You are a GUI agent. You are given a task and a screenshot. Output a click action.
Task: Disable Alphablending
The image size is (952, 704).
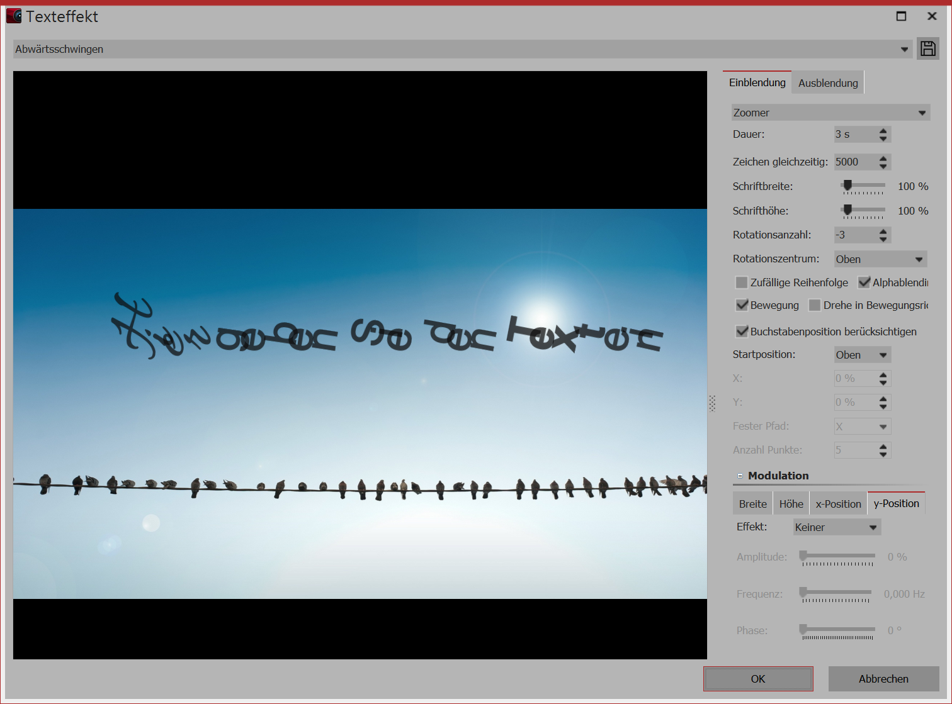[864, 282]
